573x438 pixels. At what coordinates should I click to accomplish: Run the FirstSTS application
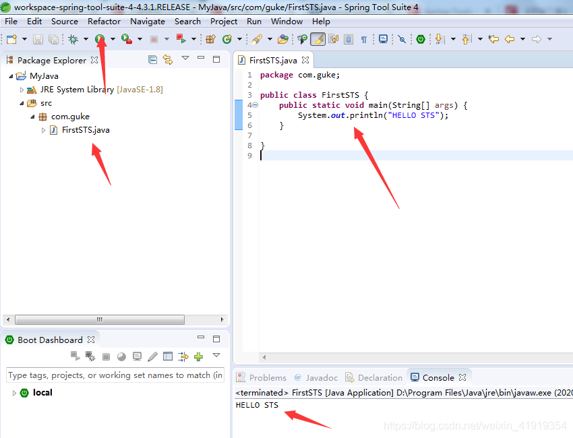(100, 39)
